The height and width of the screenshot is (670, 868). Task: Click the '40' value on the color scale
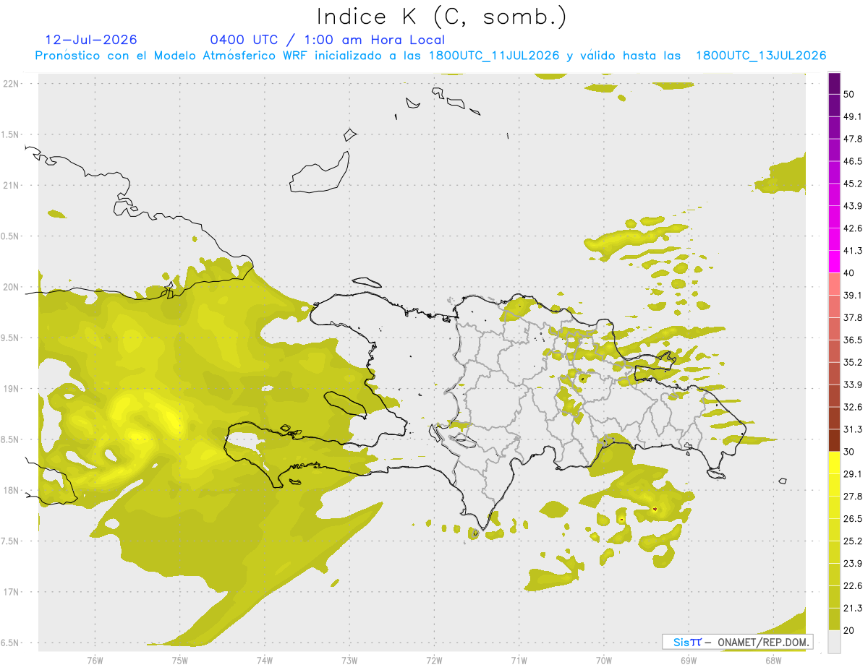coord(849,274)
